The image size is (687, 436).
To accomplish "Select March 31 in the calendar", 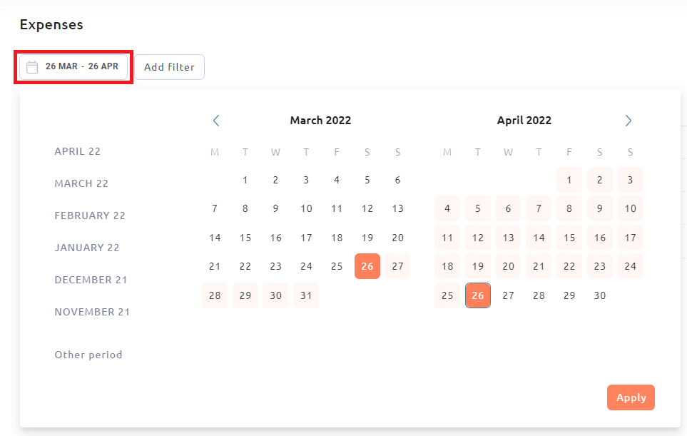I will click(306, 295).
